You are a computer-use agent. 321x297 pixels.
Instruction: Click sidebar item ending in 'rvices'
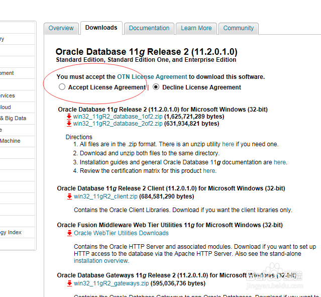click(8, 95)
